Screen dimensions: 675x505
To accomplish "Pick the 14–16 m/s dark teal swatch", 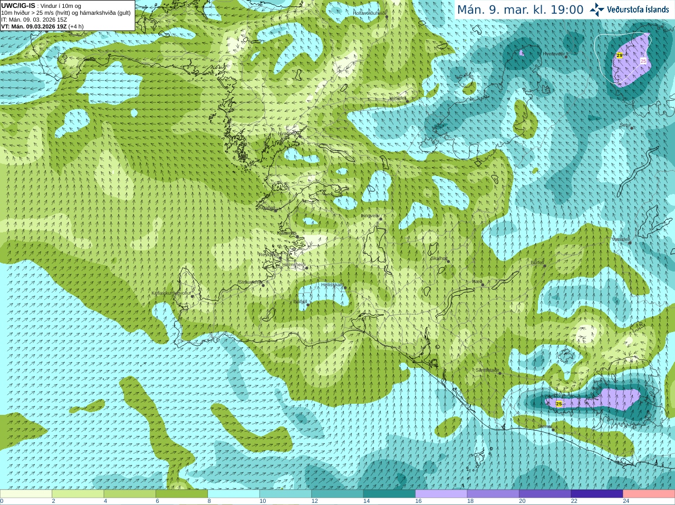I will point(389,494).
